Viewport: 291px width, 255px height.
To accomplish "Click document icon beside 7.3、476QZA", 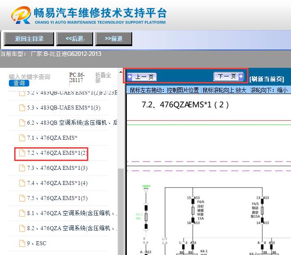I will [x=22, y=168].
